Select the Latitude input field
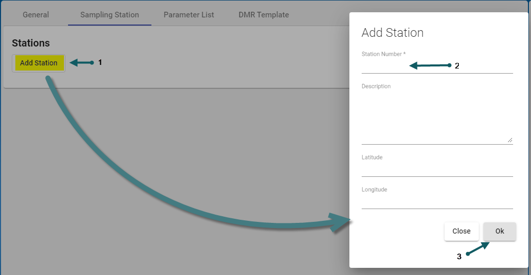 point(436,170)
